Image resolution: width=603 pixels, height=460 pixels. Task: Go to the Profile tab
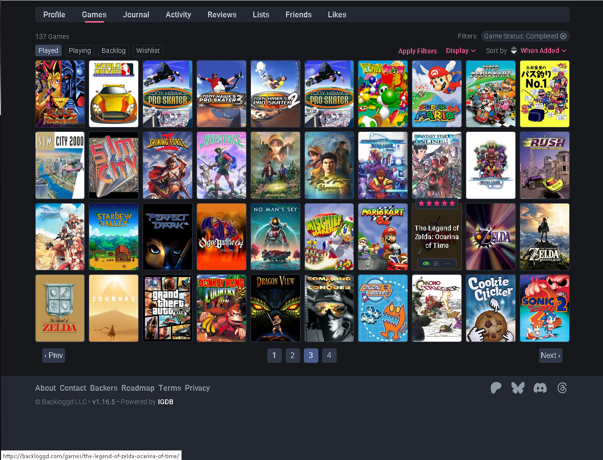pyautogui.click(x=54, y=14)
